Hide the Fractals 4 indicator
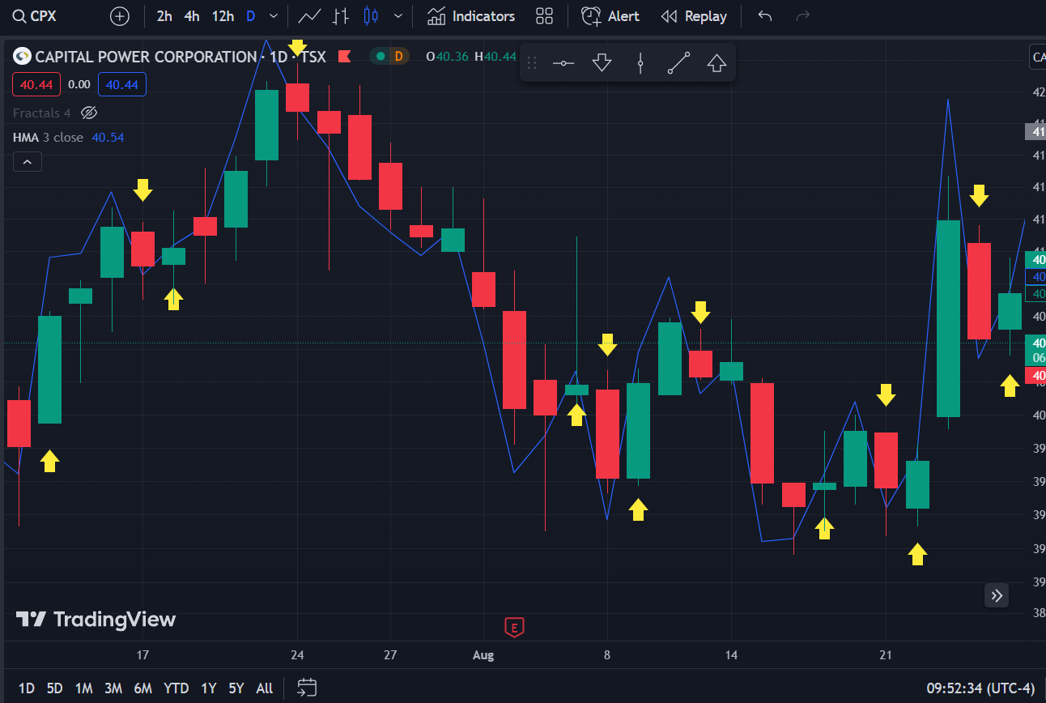 pyautogui.click(x=89, y=113)
